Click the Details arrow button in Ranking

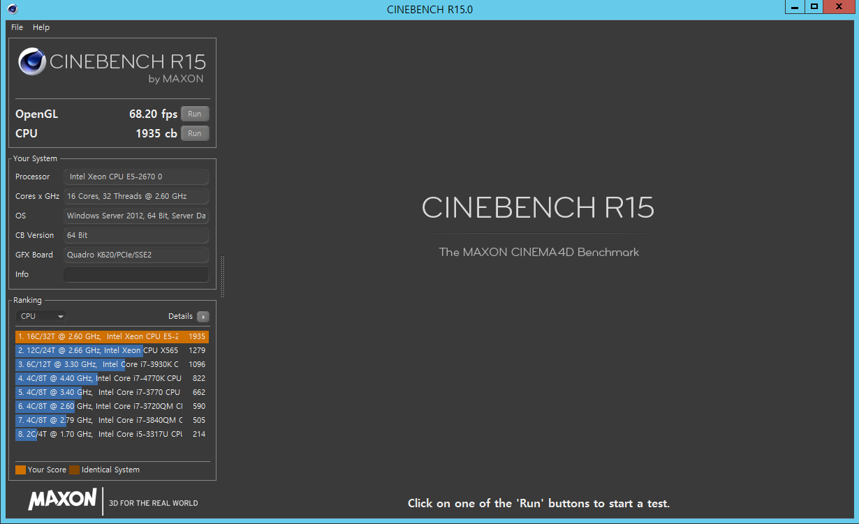[203, 317]
